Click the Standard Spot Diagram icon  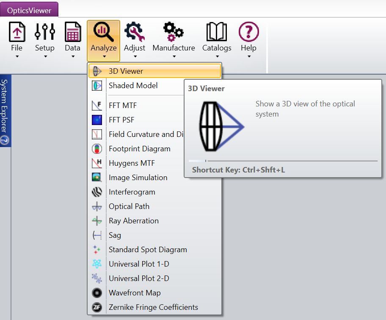tap(97, 250)
